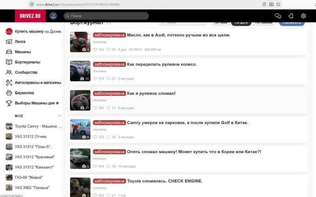The image size is (316, 197).
Task: Like the post with 345 likes
Action: pos(95,108)
